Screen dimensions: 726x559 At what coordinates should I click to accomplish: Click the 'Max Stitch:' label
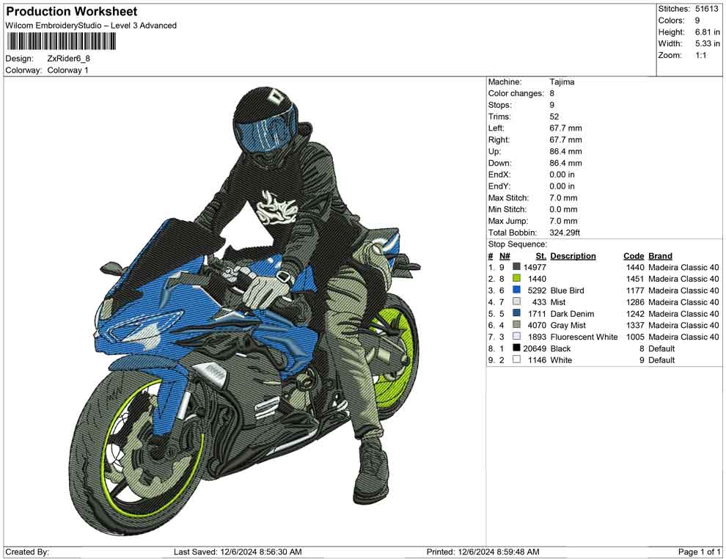(x=508, y=198)
